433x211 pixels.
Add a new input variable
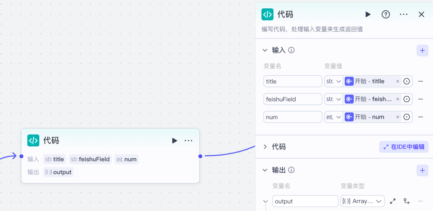click(x=422, y=51)
